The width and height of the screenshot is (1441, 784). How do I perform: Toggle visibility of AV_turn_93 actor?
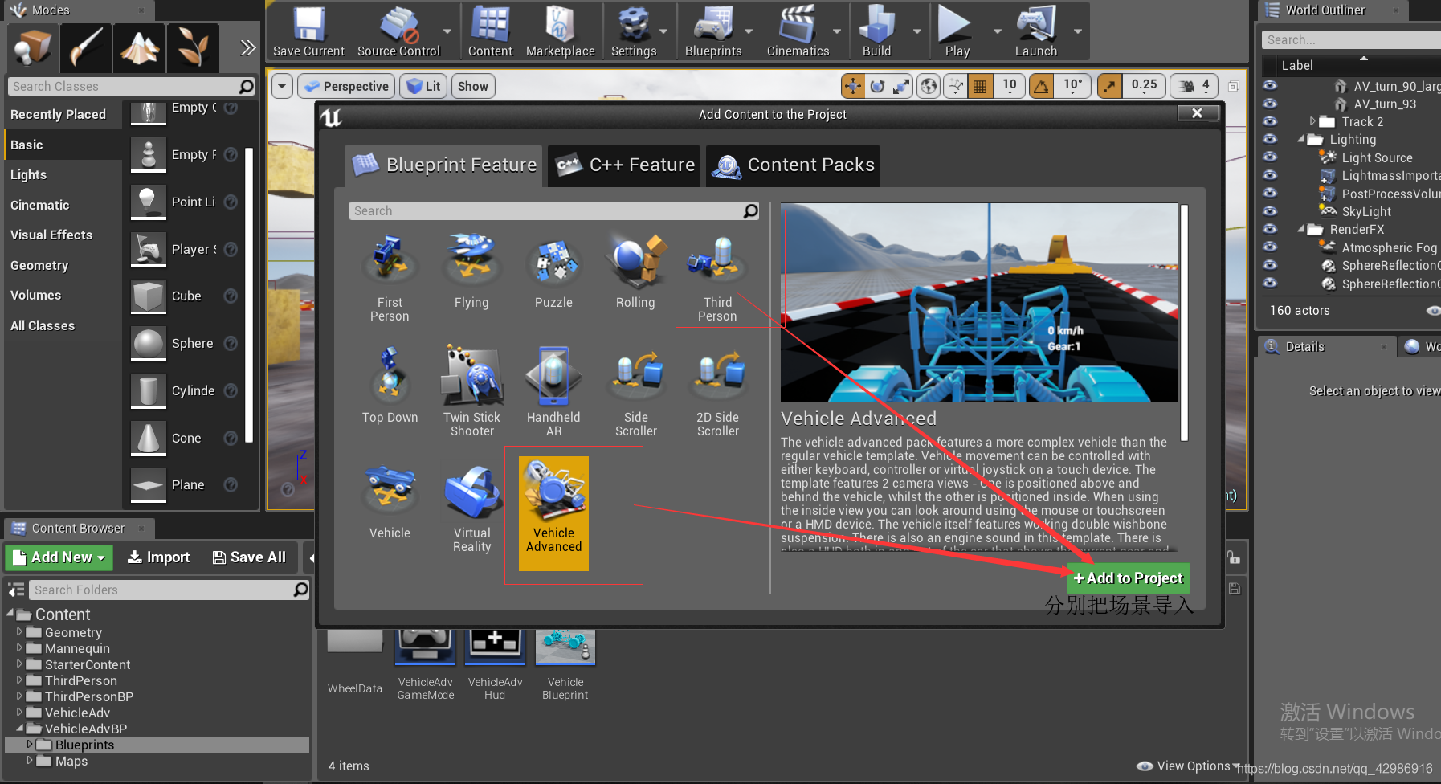tap(1270, 104)
